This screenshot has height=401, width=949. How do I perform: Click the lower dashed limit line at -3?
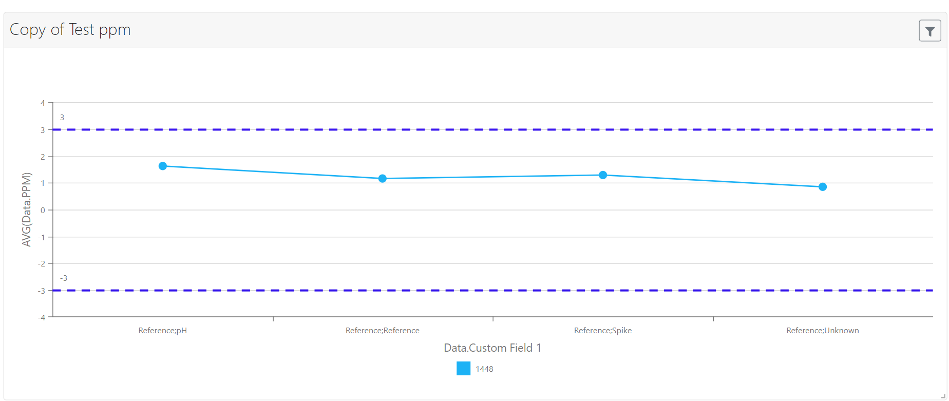point(493,290)
